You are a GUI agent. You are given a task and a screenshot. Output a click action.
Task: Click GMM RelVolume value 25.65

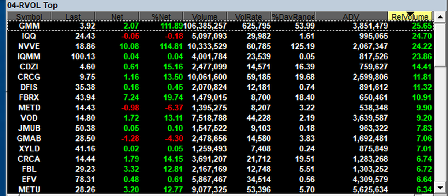pyautogui.click(x=422, y=26)
